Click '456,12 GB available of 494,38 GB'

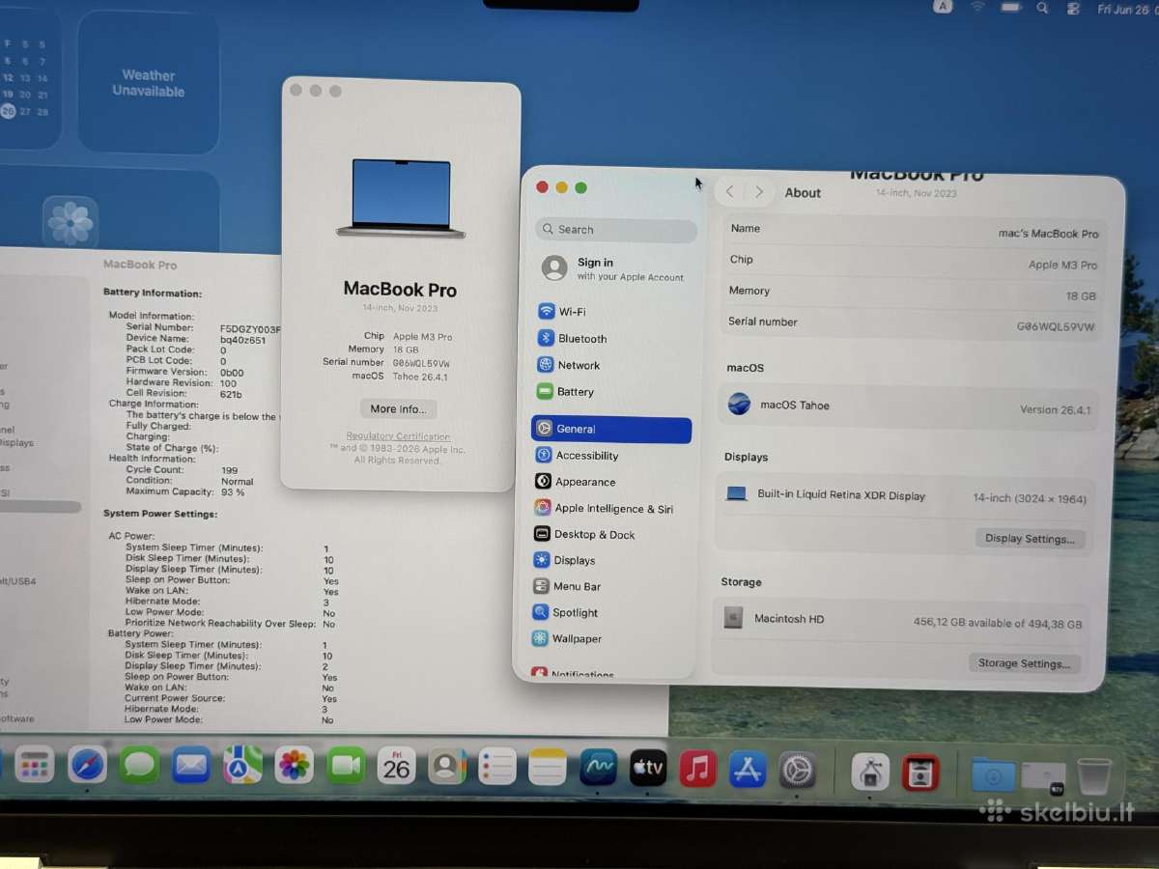pos(998,623)
